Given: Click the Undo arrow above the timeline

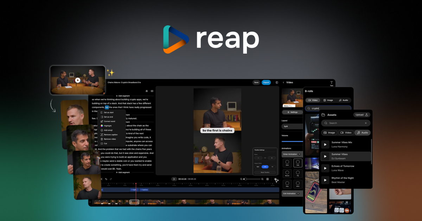Looking at the screenshot, I should (x=106, y=179).
